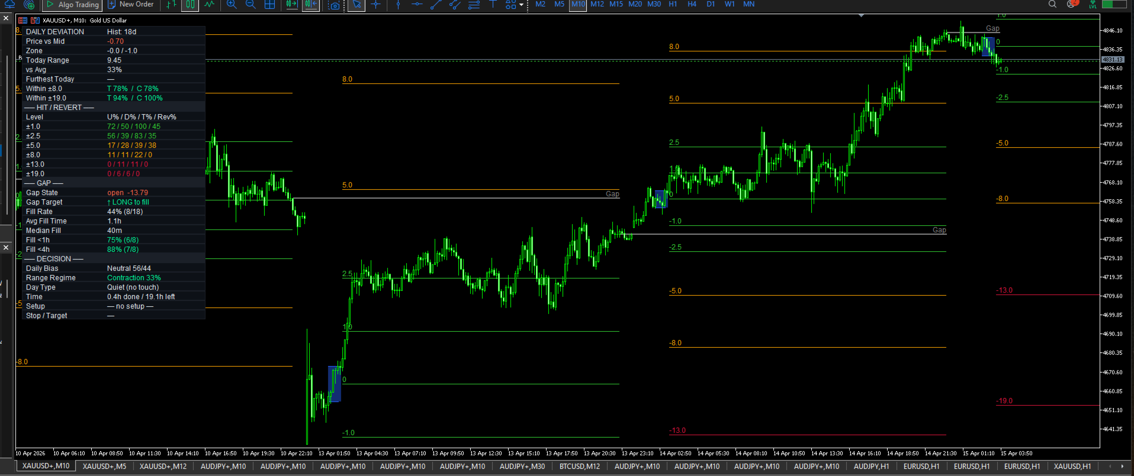This screenshot has width=1134, height=476.
Task: Take a chart screenshot with camera icon
Action: click(335, 5)
